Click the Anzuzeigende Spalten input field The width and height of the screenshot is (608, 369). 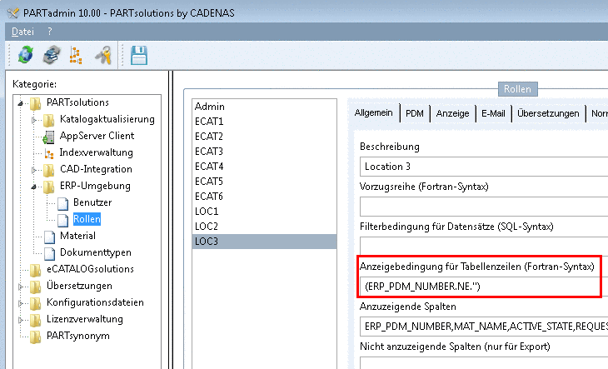point(484,327)
